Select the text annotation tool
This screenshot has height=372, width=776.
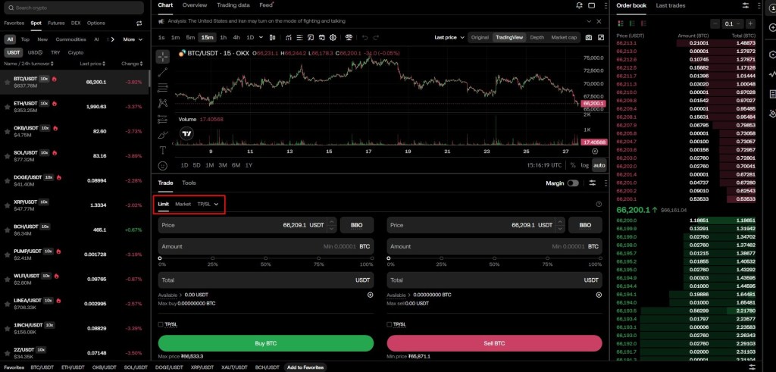coord(163,150)
